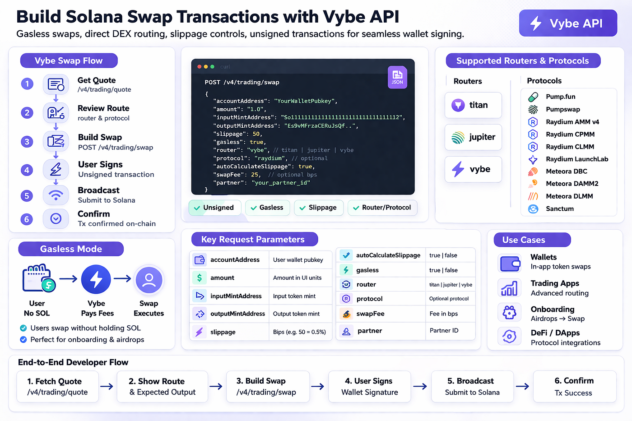Select the Swap Executes user circle icon

(x=149, y=280)
